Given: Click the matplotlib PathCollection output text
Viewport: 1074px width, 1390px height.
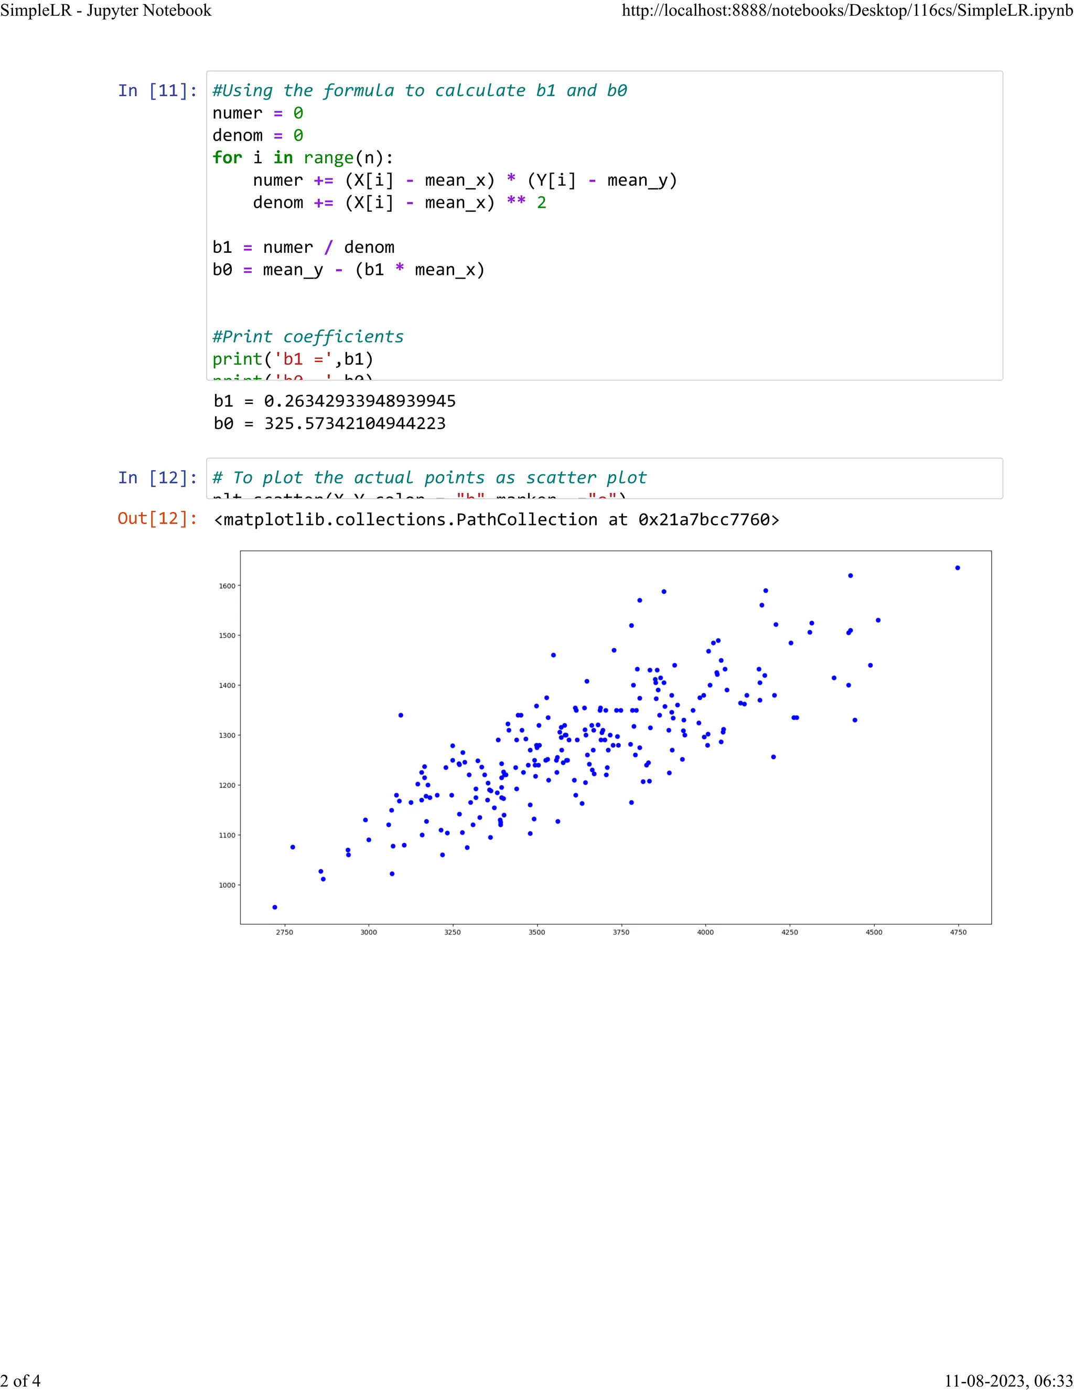Looking at the screenshot, I should (497, 520).
